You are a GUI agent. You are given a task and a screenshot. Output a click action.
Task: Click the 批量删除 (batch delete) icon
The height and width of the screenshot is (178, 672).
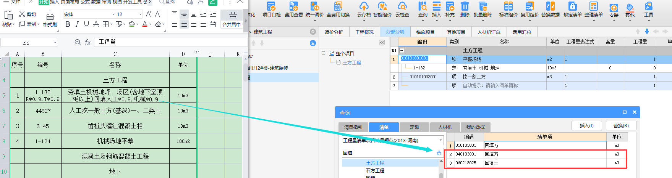click(483, 6)
